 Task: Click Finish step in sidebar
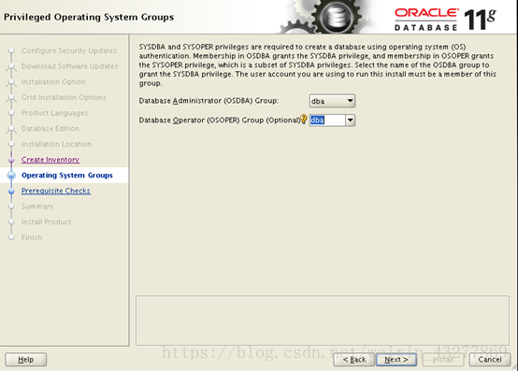point(32,237)
